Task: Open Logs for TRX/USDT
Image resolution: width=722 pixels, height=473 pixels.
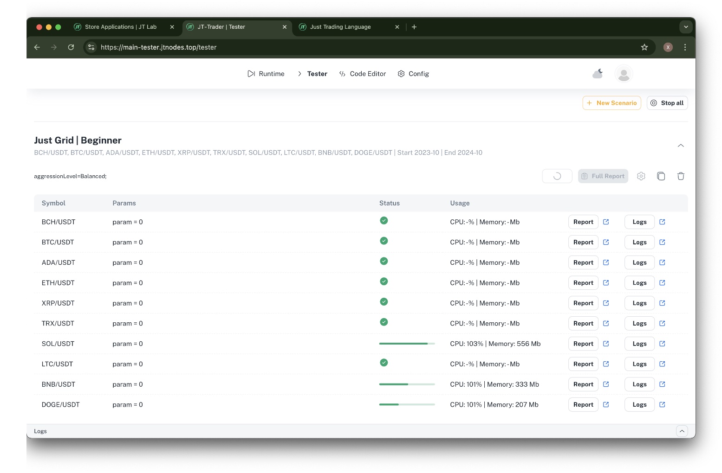Action: 639,324
